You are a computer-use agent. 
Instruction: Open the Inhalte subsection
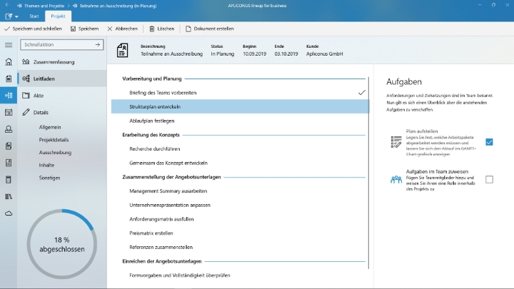(x=46, y=165)
